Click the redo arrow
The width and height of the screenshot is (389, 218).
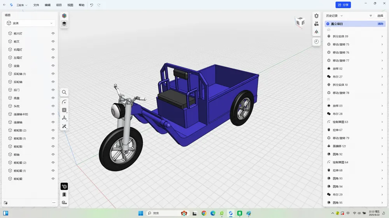coord(99,5)
